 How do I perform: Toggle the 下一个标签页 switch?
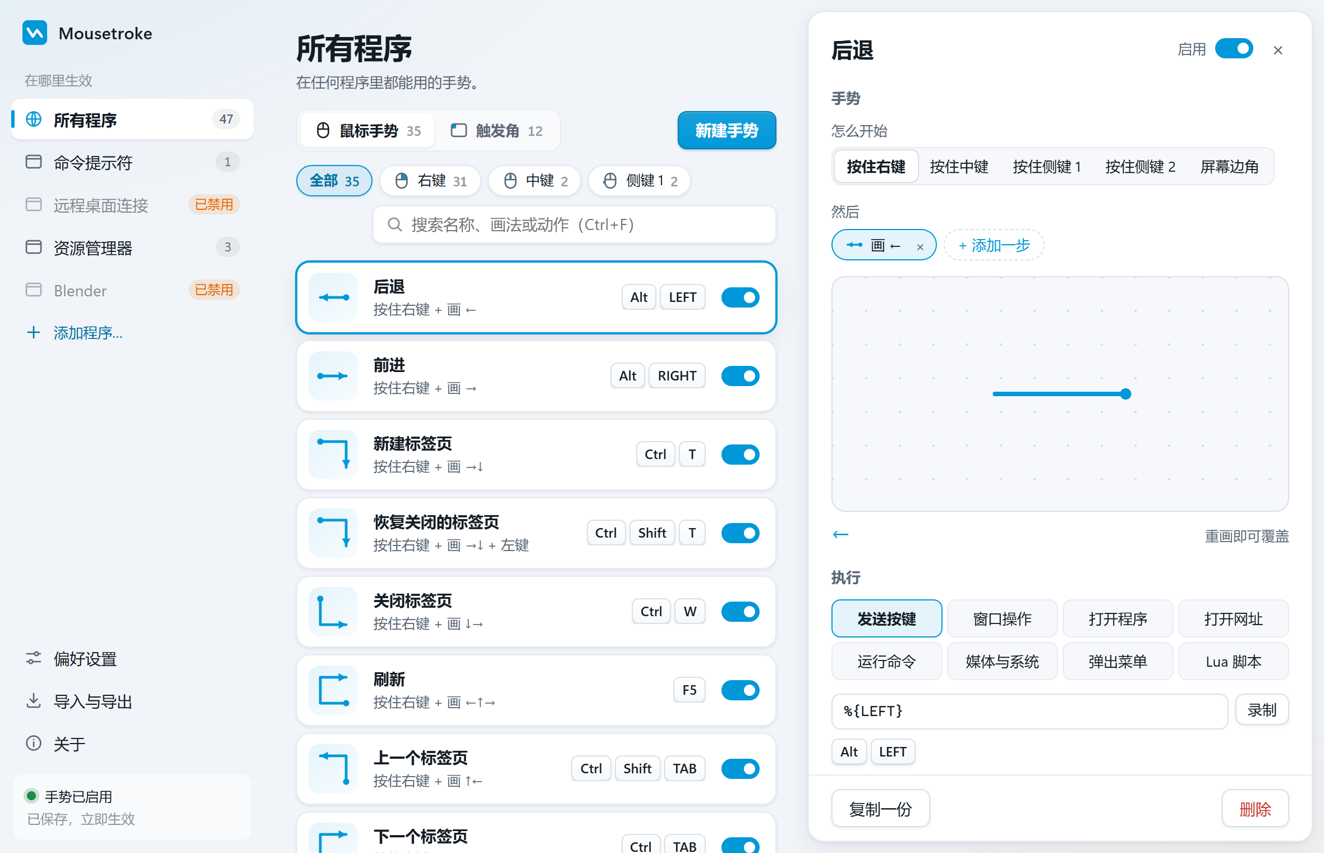point(741,846)
